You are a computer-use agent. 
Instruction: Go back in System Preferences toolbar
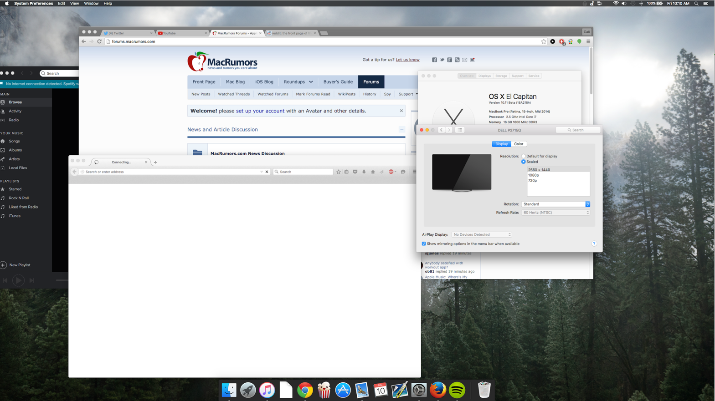(x=441, y=130)
